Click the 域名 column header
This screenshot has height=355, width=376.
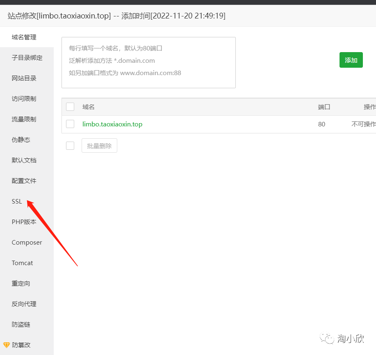coord(88,107)
